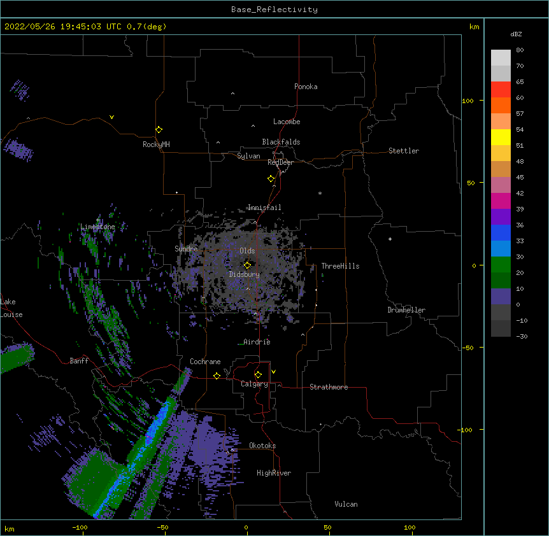Click the yellow marker just above the Calgary label
The width and height of the screenshot is (549, 536).
point(258,375)
